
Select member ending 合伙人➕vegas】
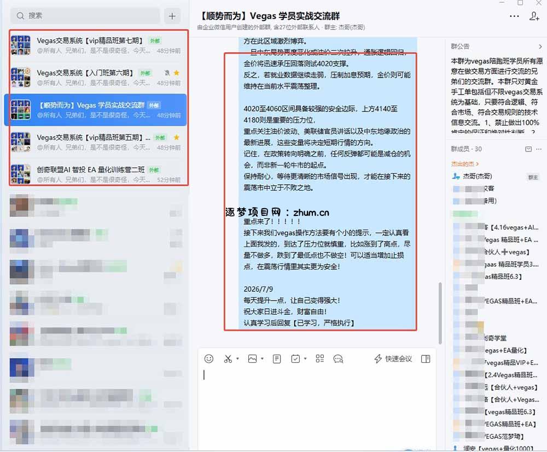click(492, 252)
